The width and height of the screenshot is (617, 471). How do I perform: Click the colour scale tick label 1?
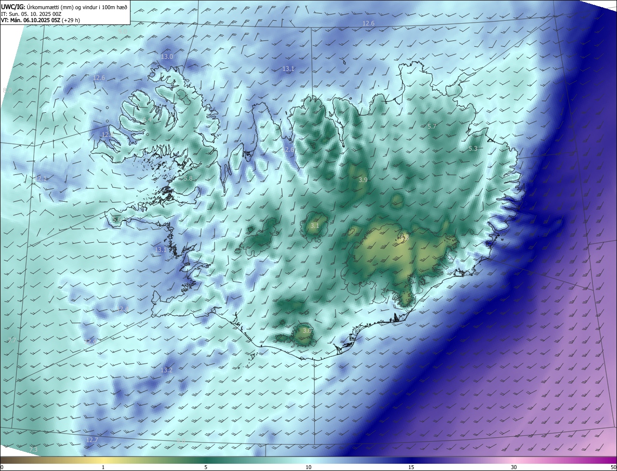[103, 467]
